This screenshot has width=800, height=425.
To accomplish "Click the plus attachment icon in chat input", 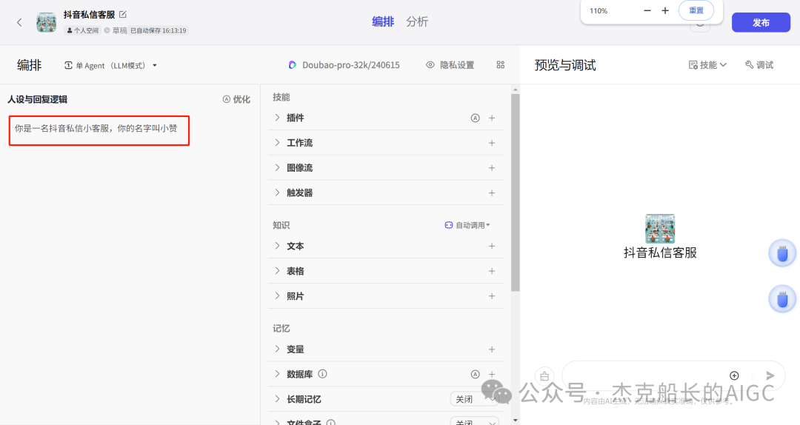I will point(734,375).
